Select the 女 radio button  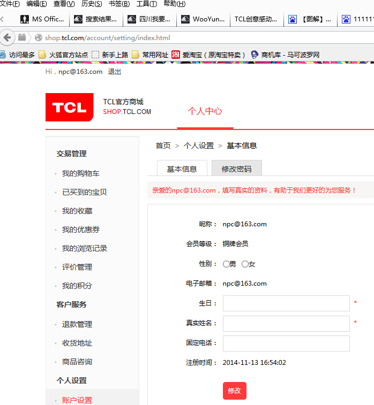(245, 264)
